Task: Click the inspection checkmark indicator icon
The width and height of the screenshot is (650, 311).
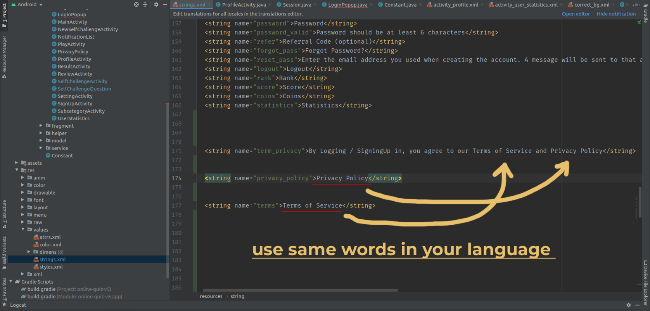Action: tap(639, 22)
